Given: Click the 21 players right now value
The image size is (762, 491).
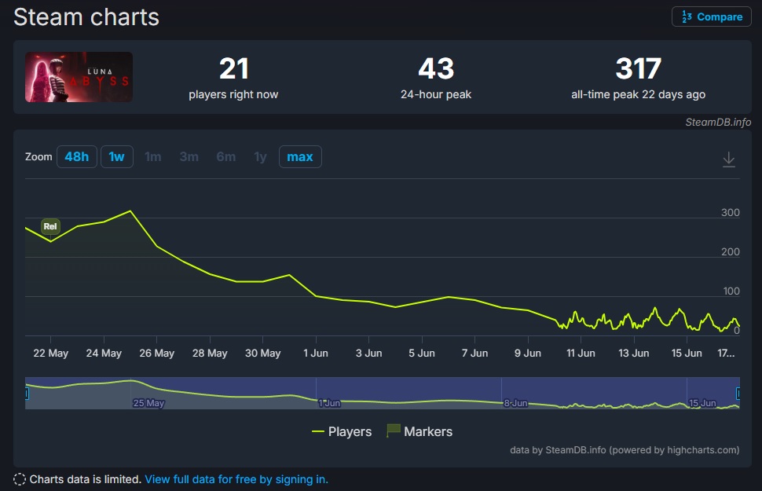Looking at the screenshot, I should click(234, 68).
